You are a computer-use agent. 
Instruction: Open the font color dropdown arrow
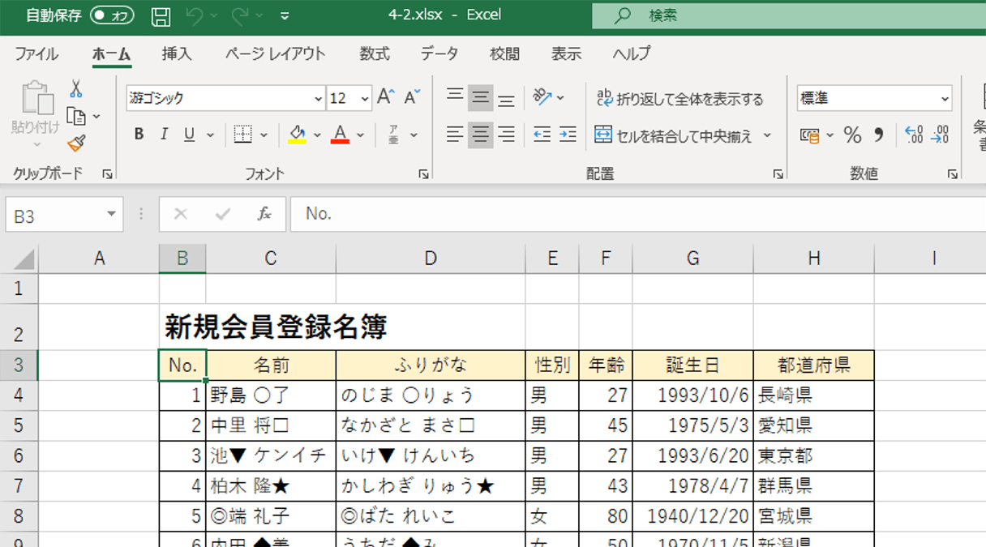[361, 135]
